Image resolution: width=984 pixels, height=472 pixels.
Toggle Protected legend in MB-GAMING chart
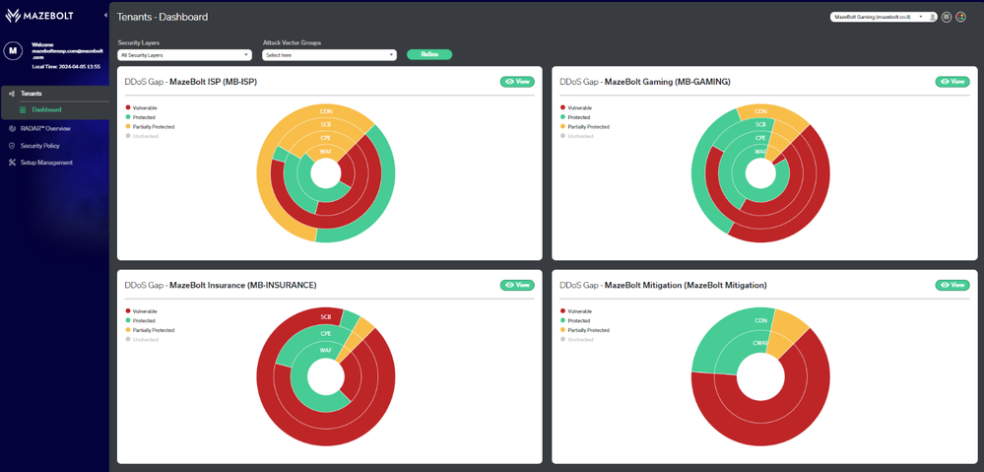[x=575, y=117]
